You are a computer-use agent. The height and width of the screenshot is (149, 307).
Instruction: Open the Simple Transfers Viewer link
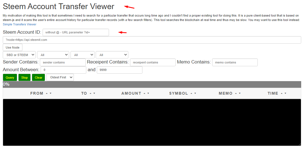[x=20, y=24]
